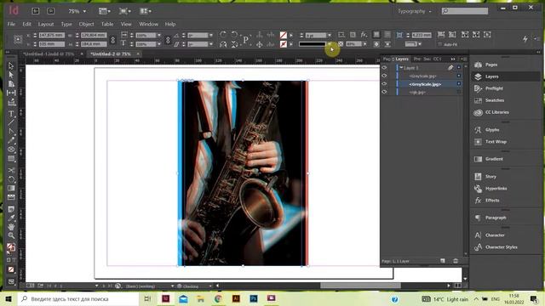Image resolution: width=545 pixels, height=306 pixels.
Task: Click the Adobe search field in application bar
Action: 465,11
